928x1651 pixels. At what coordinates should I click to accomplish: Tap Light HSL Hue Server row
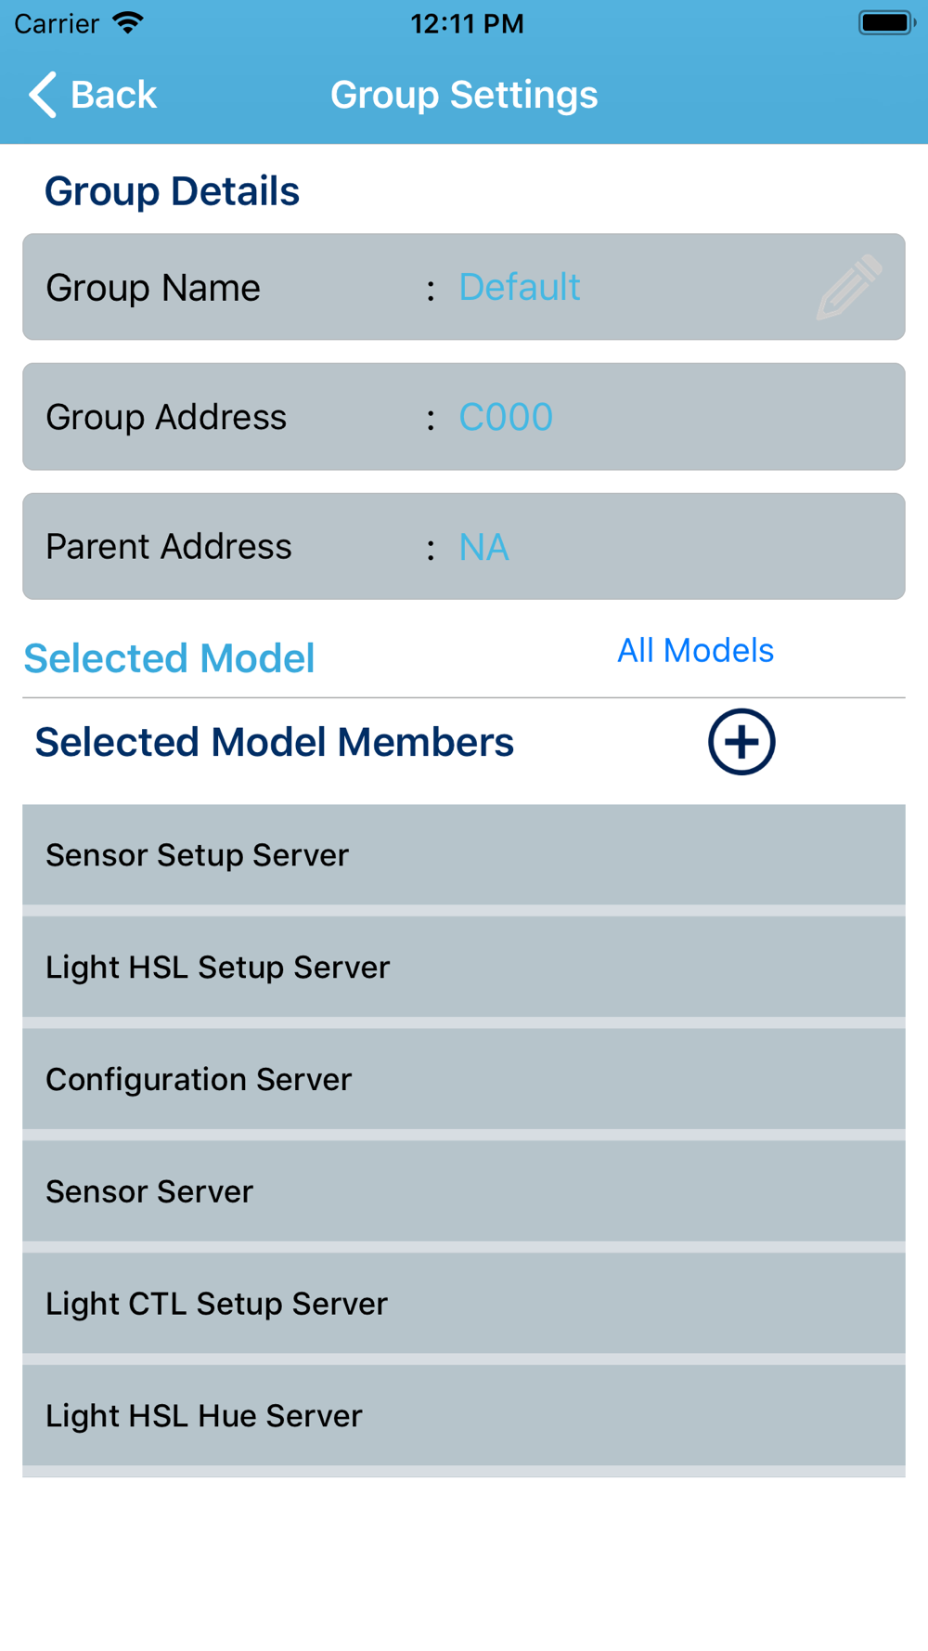pos(464,1416)
